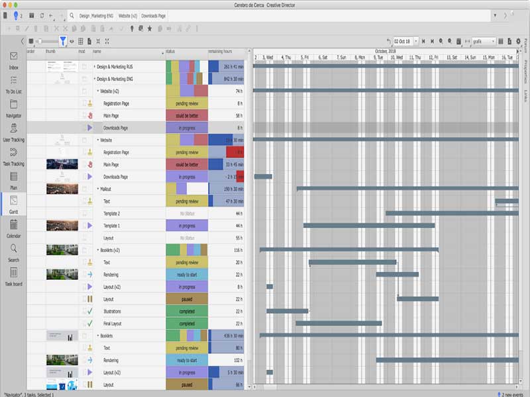Collapse the Mailout tree node
Screen dimensions: 530x397
(98, 189)
